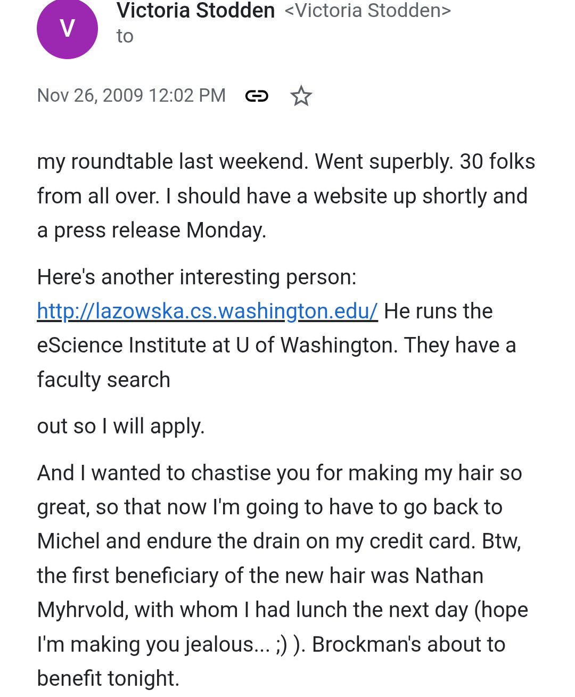Screen dimensions: 575x697
Task: Click the sender address in angle brackets
Action: tap(368, 11)
